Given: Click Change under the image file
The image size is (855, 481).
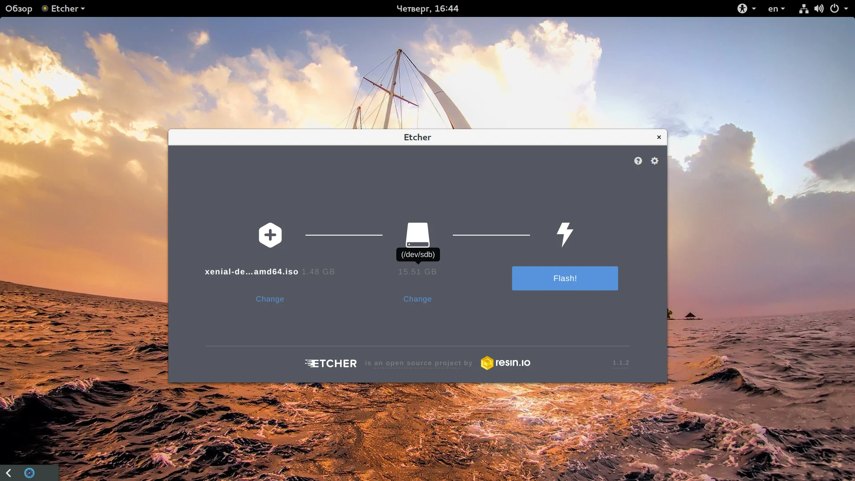Looking at the screenshot, I should pyautogui.click(x=269, y=299).
